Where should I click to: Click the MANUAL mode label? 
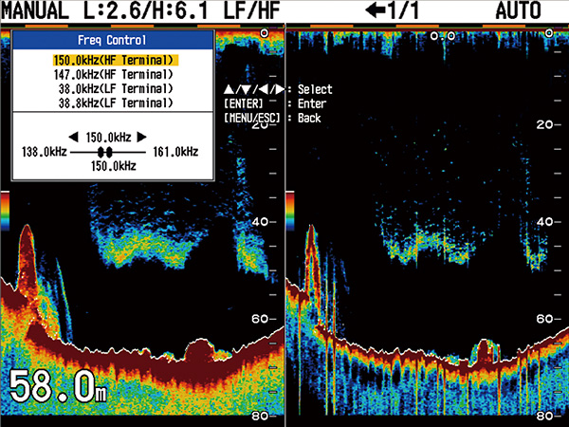(35, 10)
